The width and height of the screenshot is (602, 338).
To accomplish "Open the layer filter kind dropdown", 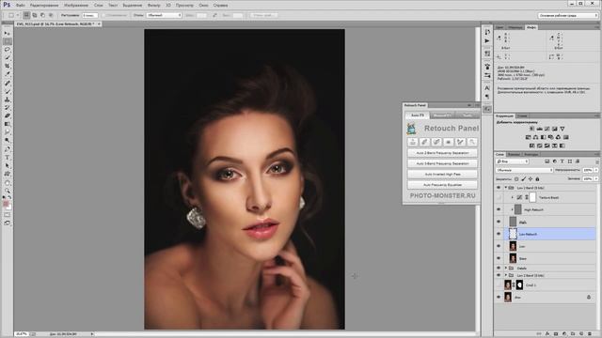I will coord(512,161).
